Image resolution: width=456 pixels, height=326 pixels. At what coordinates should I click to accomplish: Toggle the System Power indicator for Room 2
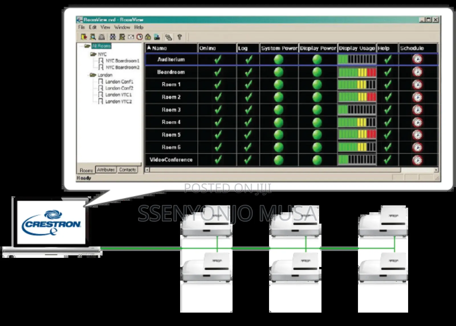[279, 97]
